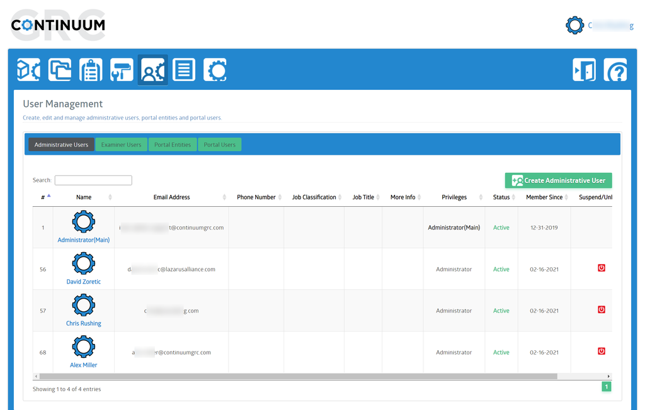Open the paint roller wrench tools icon
Viewport: 645px width, 410px height.
click(122, 70)
